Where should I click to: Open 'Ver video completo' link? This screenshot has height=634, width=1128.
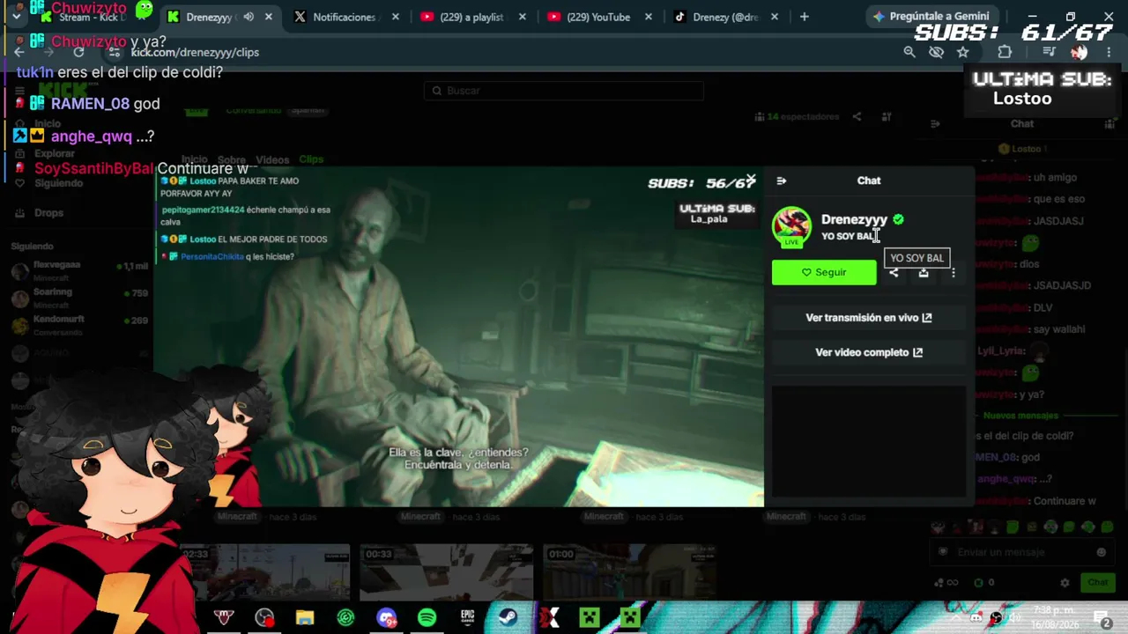[869, 352]
